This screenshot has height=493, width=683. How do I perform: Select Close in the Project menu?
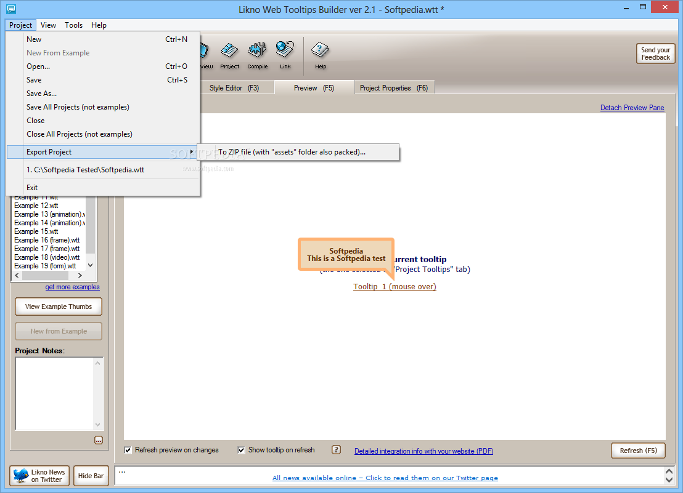coord(103,121)
